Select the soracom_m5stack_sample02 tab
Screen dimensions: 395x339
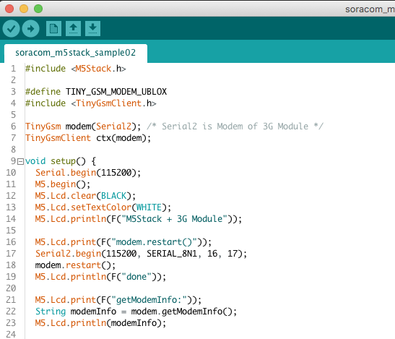coord(76,53)
